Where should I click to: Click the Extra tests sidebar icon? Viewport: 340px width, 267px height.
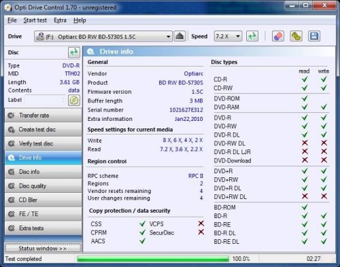point(11,228)
